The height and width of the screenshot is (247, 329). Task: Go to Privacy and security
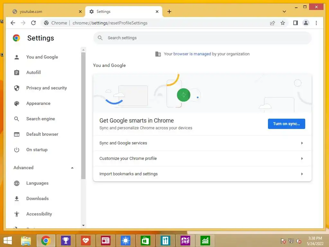[47, 88]
